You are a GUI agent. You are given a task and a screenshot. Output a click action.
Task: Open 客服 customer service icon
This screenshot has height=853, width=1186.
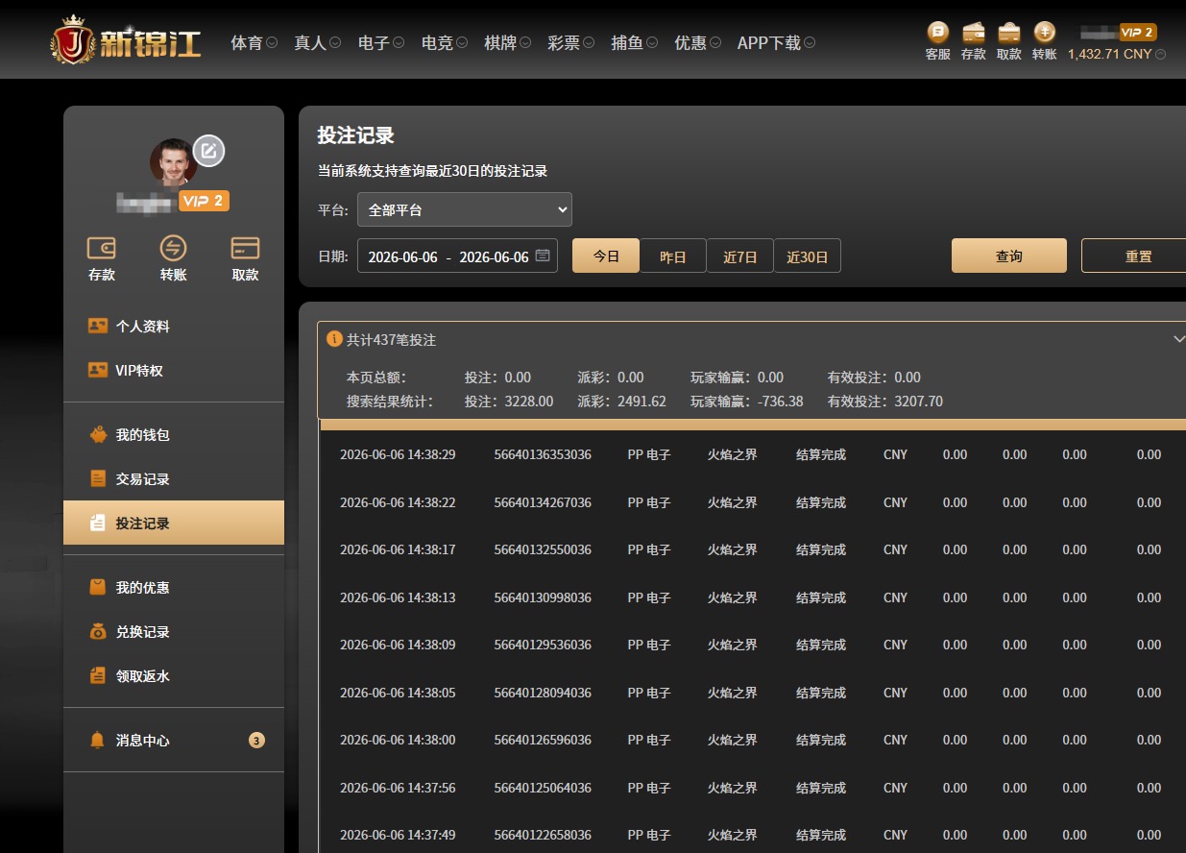pos(938,32)
